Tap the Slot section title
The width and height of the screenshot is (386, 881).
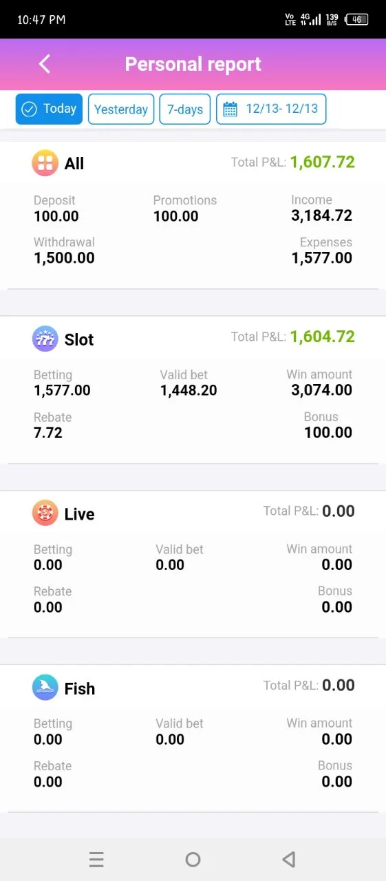79,339
